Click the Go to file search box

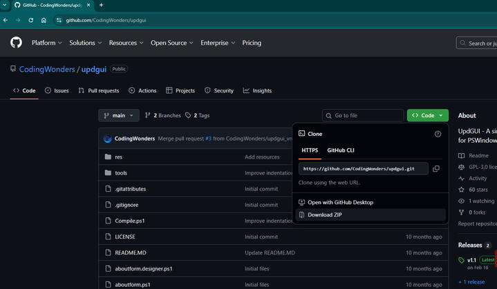[x=363, y=115]
